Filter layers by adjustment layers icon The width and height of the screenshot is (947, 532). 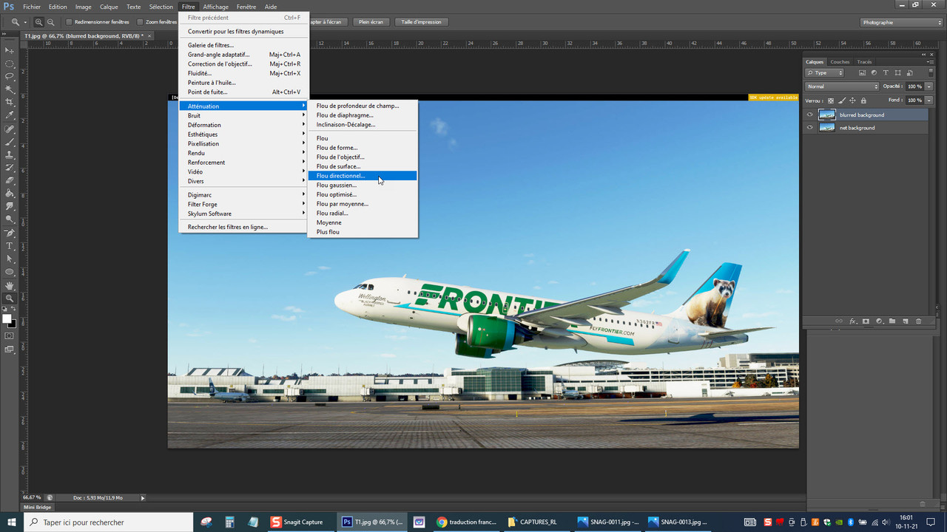(874, 73)
